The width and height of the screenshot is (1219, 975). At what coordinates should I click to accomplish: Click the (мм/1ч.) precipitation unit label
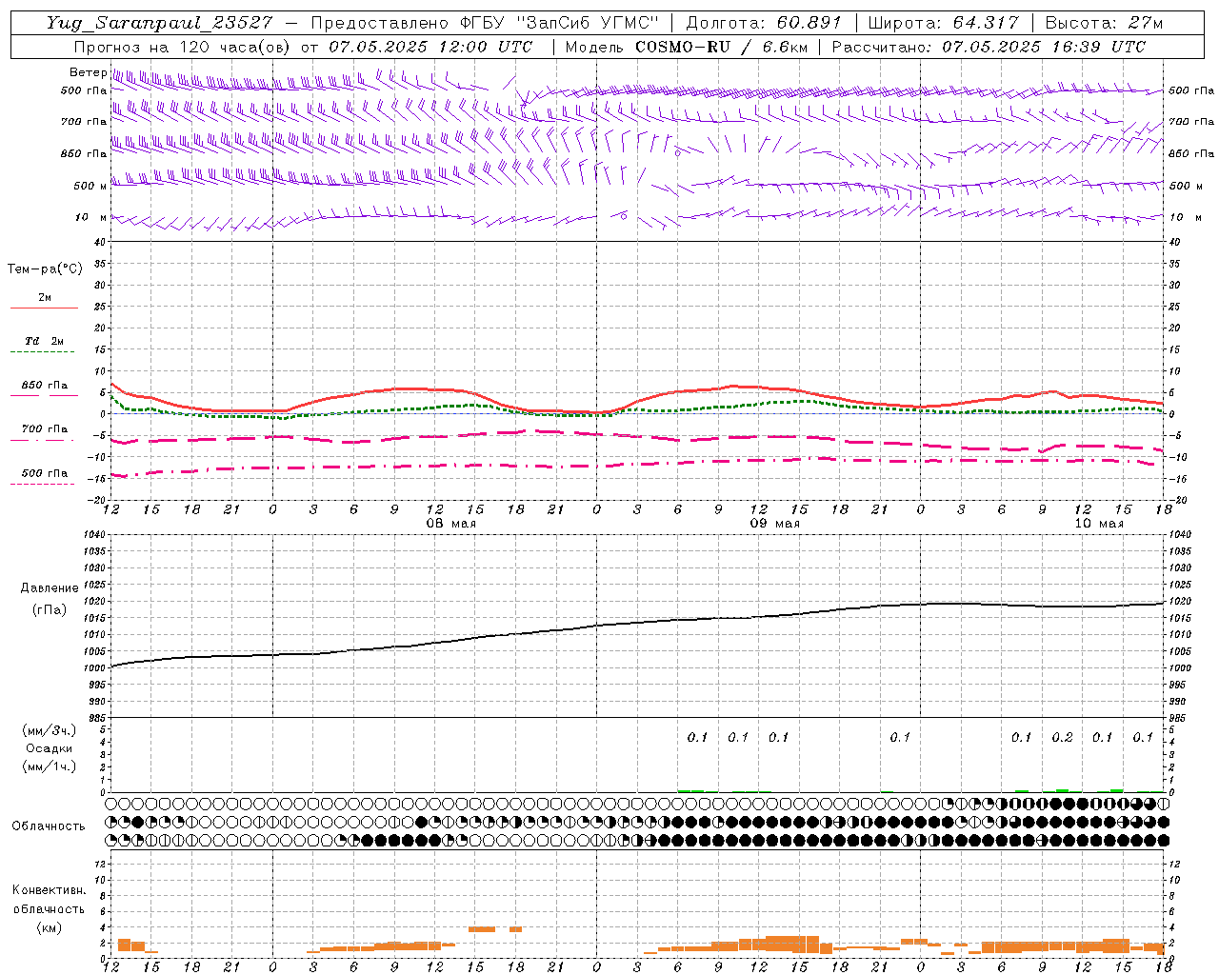tap(50, 766)
